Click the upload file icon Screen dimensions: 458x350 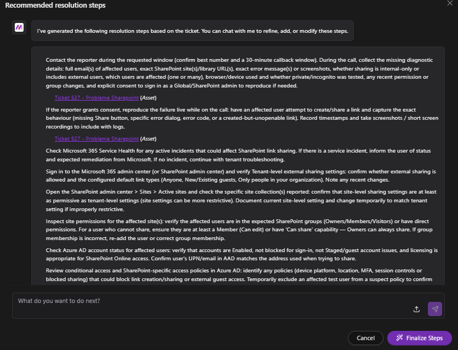click(416, 309)
